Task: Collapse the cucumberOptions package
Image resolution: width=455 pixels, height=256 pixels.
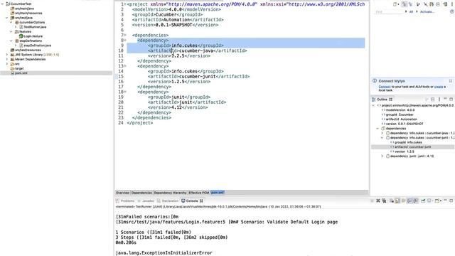Action: click(11, 22)
